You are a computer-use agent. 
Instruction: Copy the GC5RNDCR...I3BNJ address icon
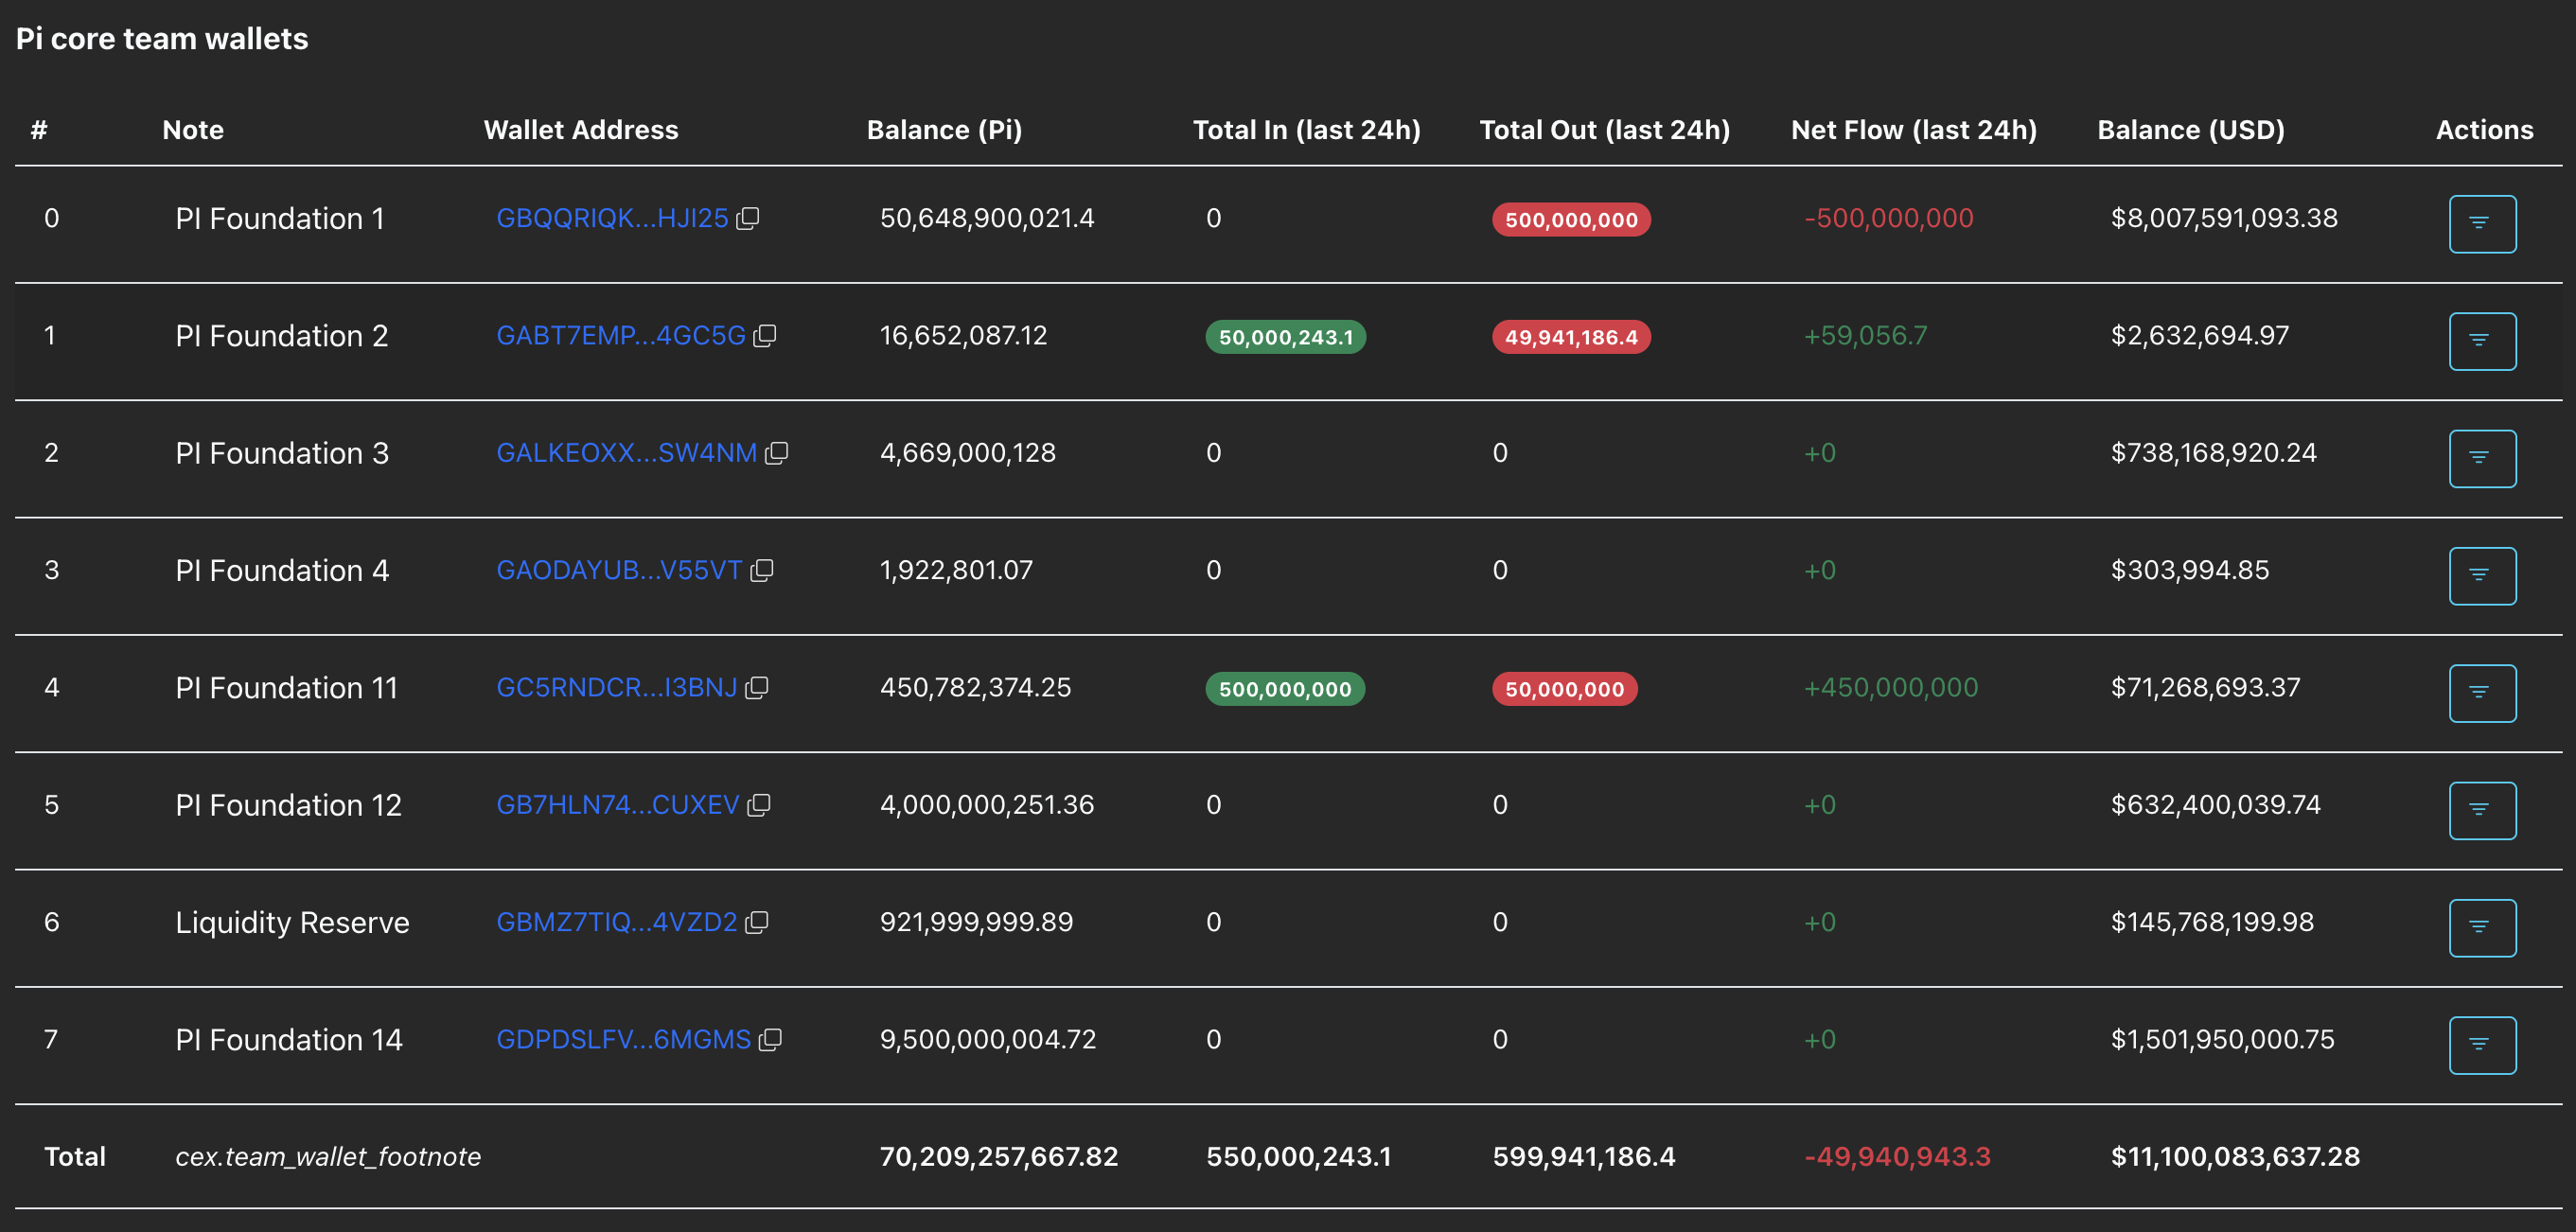pos(757,688)
